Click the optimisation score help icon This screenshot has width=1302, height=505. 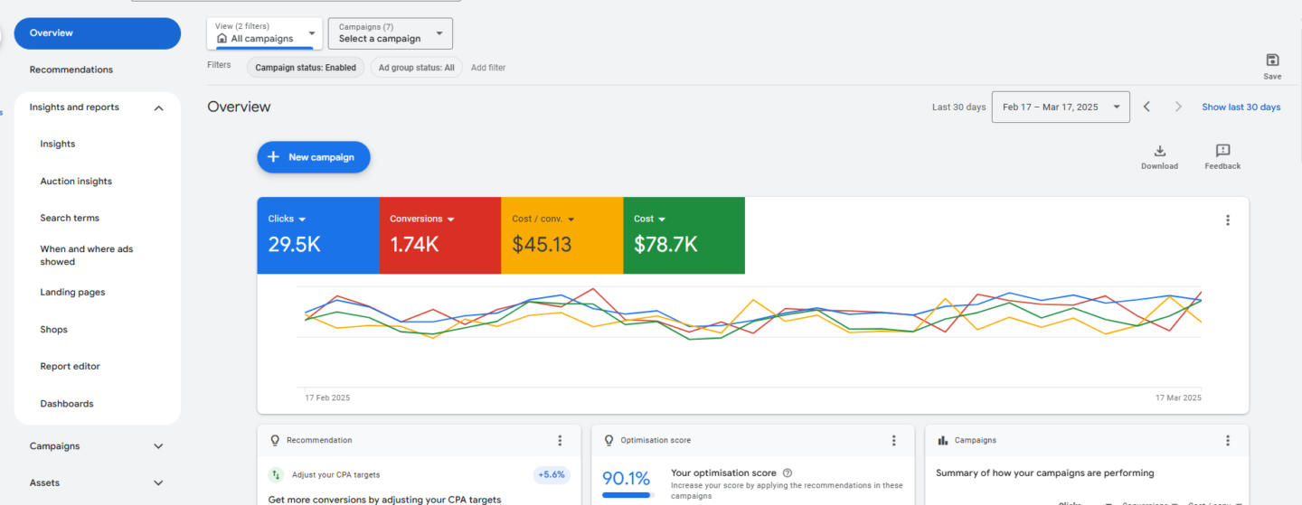tap(788, 473)
